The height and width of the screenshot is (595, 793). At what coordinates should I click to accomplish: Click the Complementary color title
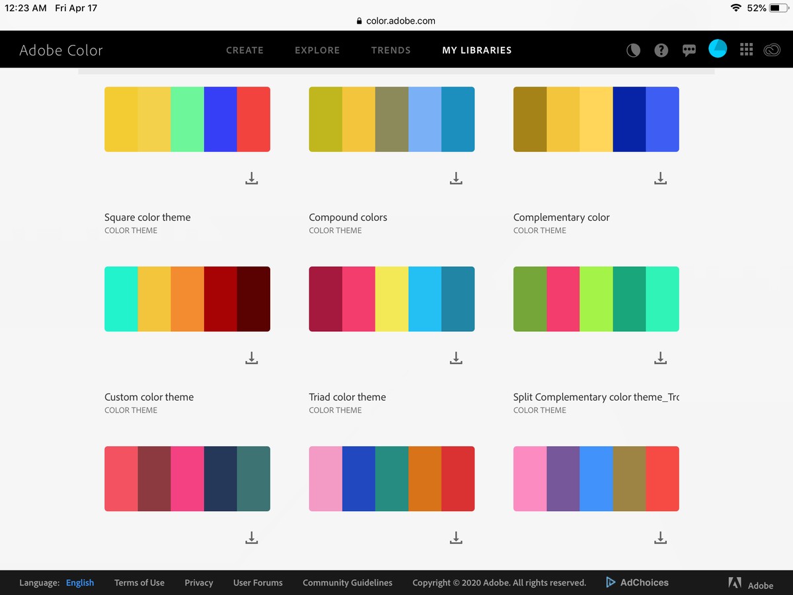[x=562, y=218]
